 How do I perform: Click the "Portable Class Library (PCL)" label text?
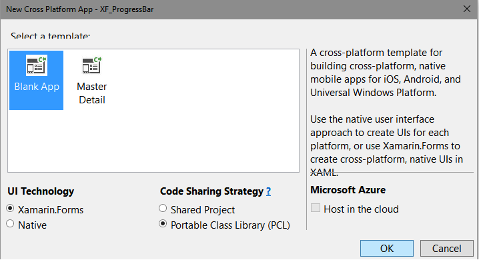pyautogui.click(x=230, y=225)
